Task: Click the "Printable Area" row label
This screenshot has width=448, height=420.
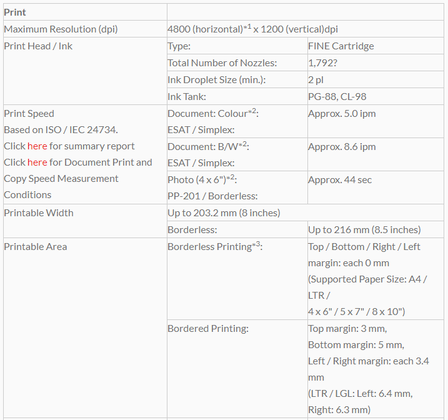Action: coord(35,247)
